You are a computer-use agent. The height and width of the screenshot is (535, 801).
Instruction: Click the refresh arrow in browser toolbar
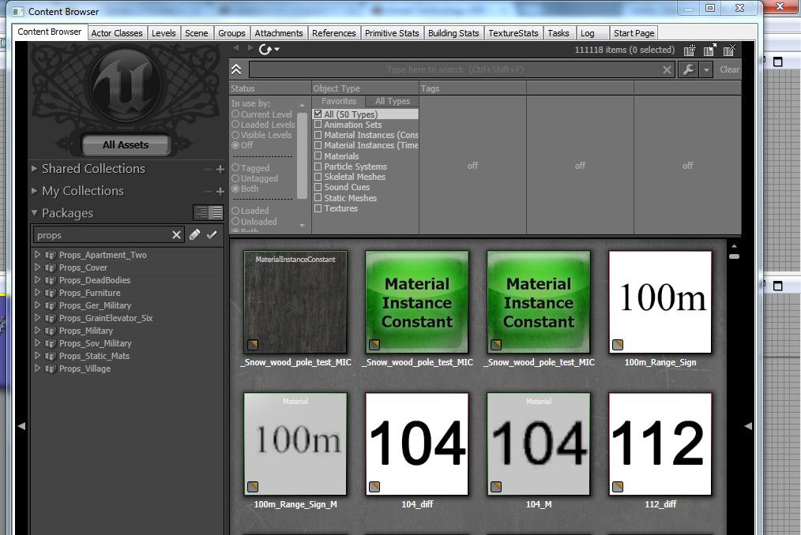[x=265, y=50]
